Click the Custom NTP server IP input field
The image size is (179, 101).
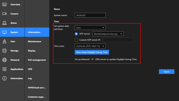pos(118,40)
